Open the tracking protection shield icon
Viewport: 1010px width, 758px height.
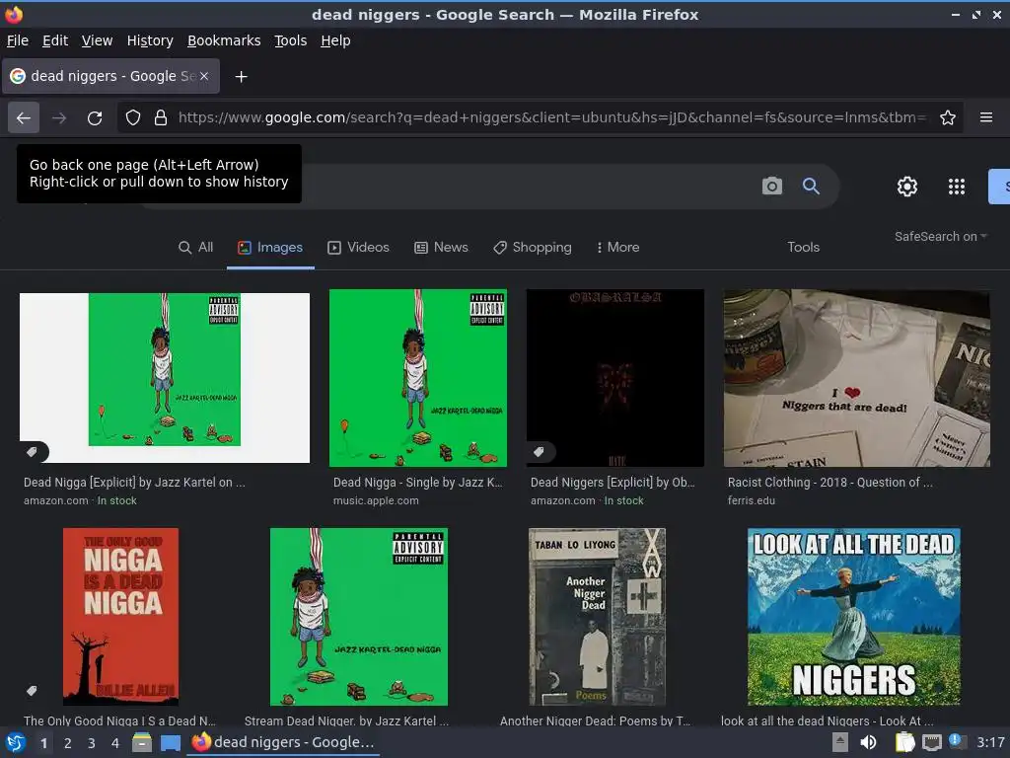[133, 118]
